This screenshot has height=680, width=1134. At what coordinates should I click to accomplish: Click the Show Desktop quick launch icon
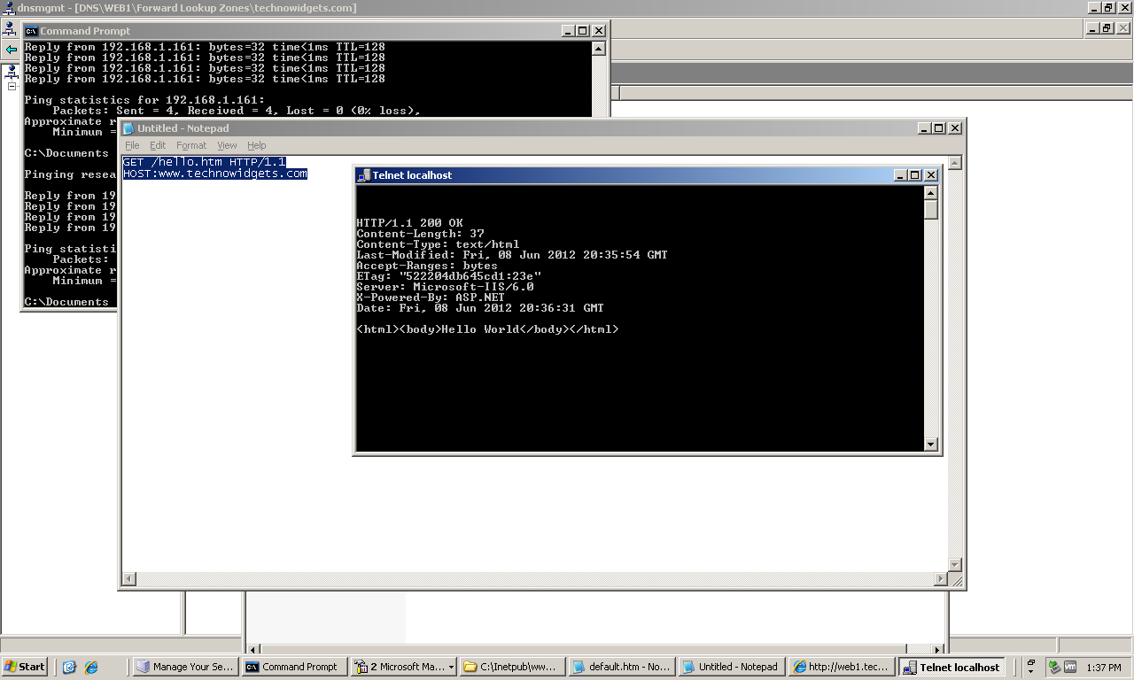(69, 667)
